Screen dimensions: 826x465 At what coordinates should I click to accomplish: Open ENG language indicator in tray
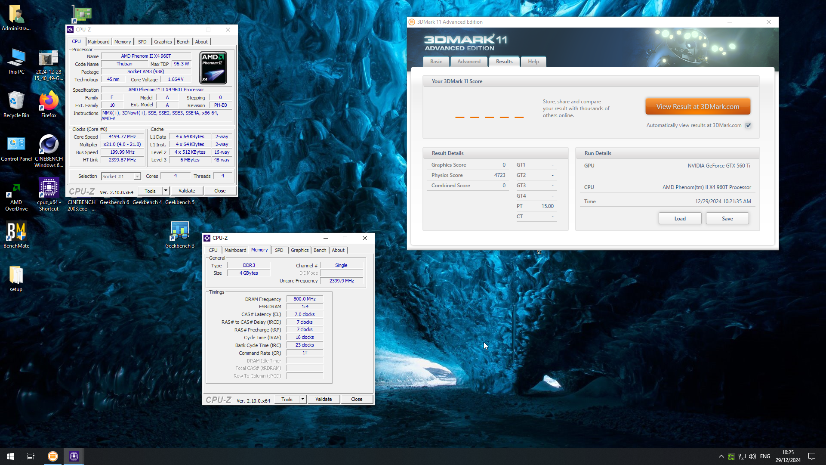coord(765,456)
